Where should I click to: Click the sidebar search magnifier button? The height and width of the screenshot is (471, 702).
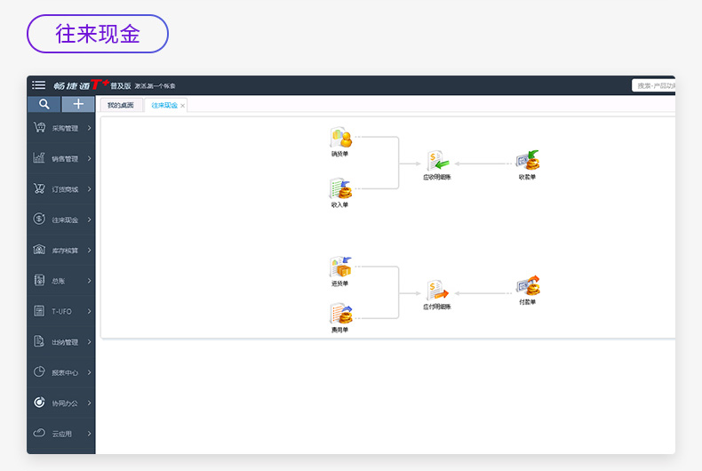(x=44, y=104)
